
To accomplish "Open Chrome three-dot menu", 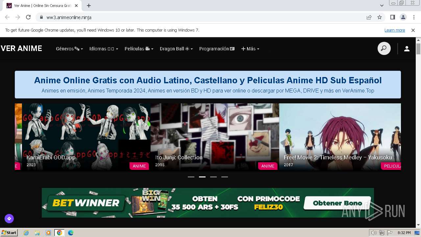I will pyautogui.click(x=414, y=17).
